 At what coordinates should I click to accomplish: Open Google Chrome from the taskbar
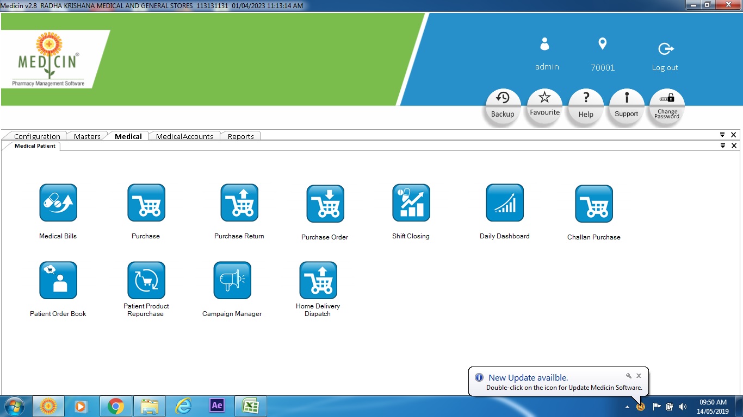pos(115,406)
